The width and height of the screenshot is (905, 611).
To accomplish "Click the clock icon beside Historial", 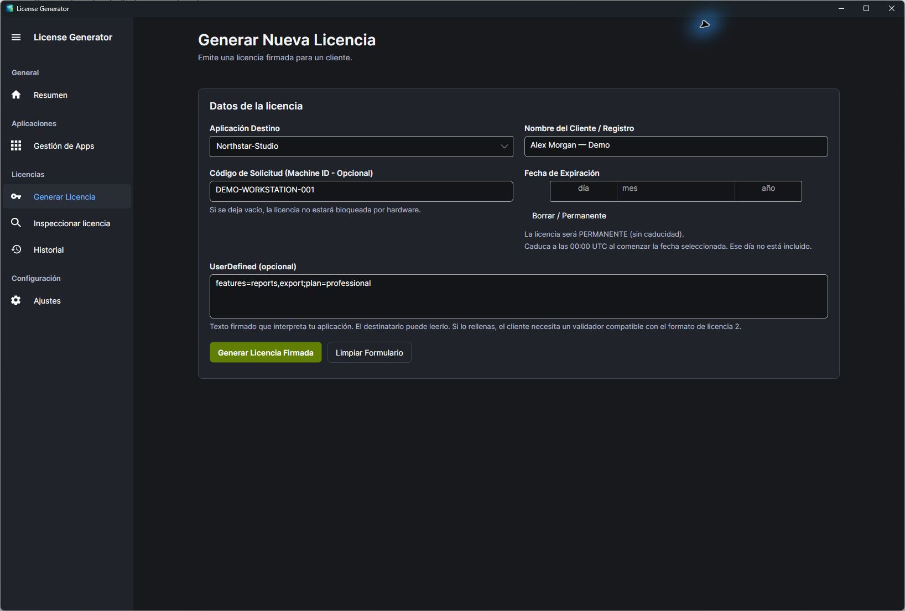I will [16, 249].
